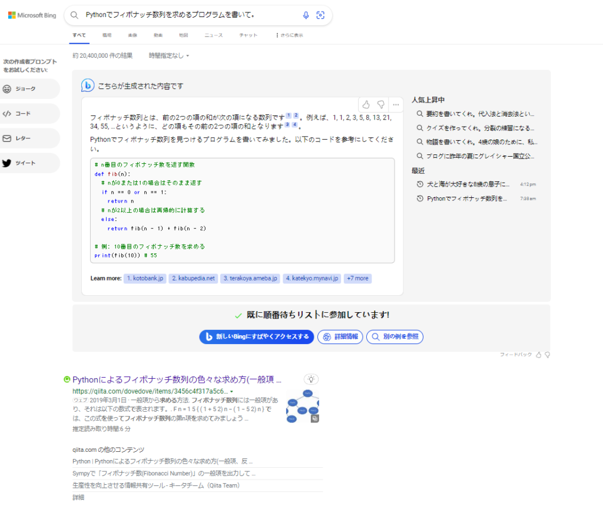
Task: Switch to the 地図 tab
Action: point(184,35)
